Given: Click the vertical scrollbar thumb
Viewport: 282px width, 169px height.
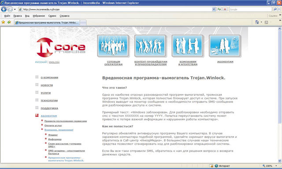Looking at the screenshot, I should (280, 77).
